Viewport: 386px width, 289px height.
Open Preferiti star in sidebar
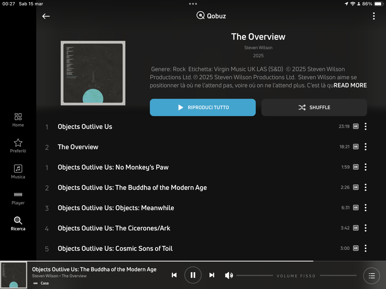coord(18,146)
